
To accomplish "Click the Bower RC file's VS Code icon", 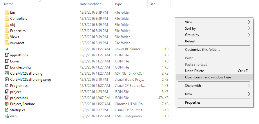I will point(7,49).
